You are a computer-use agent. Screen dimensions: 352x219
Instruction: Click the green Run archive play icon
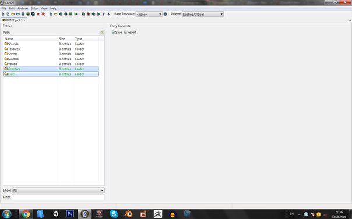point(76,14)
